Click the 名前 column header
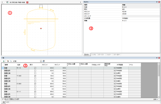 [23, 65]
